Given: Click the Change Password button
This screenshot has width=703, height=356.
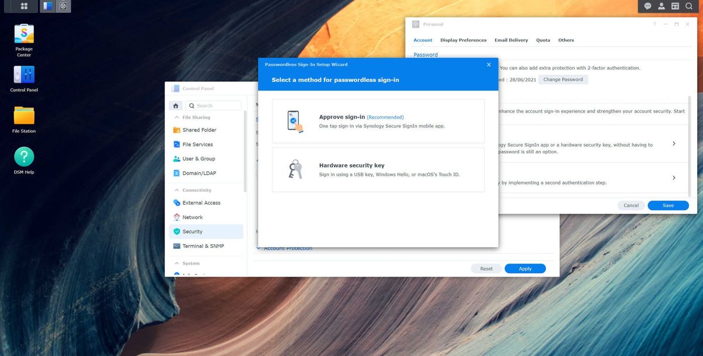Looking at the screenshot, I should click(x=562, y=80).
